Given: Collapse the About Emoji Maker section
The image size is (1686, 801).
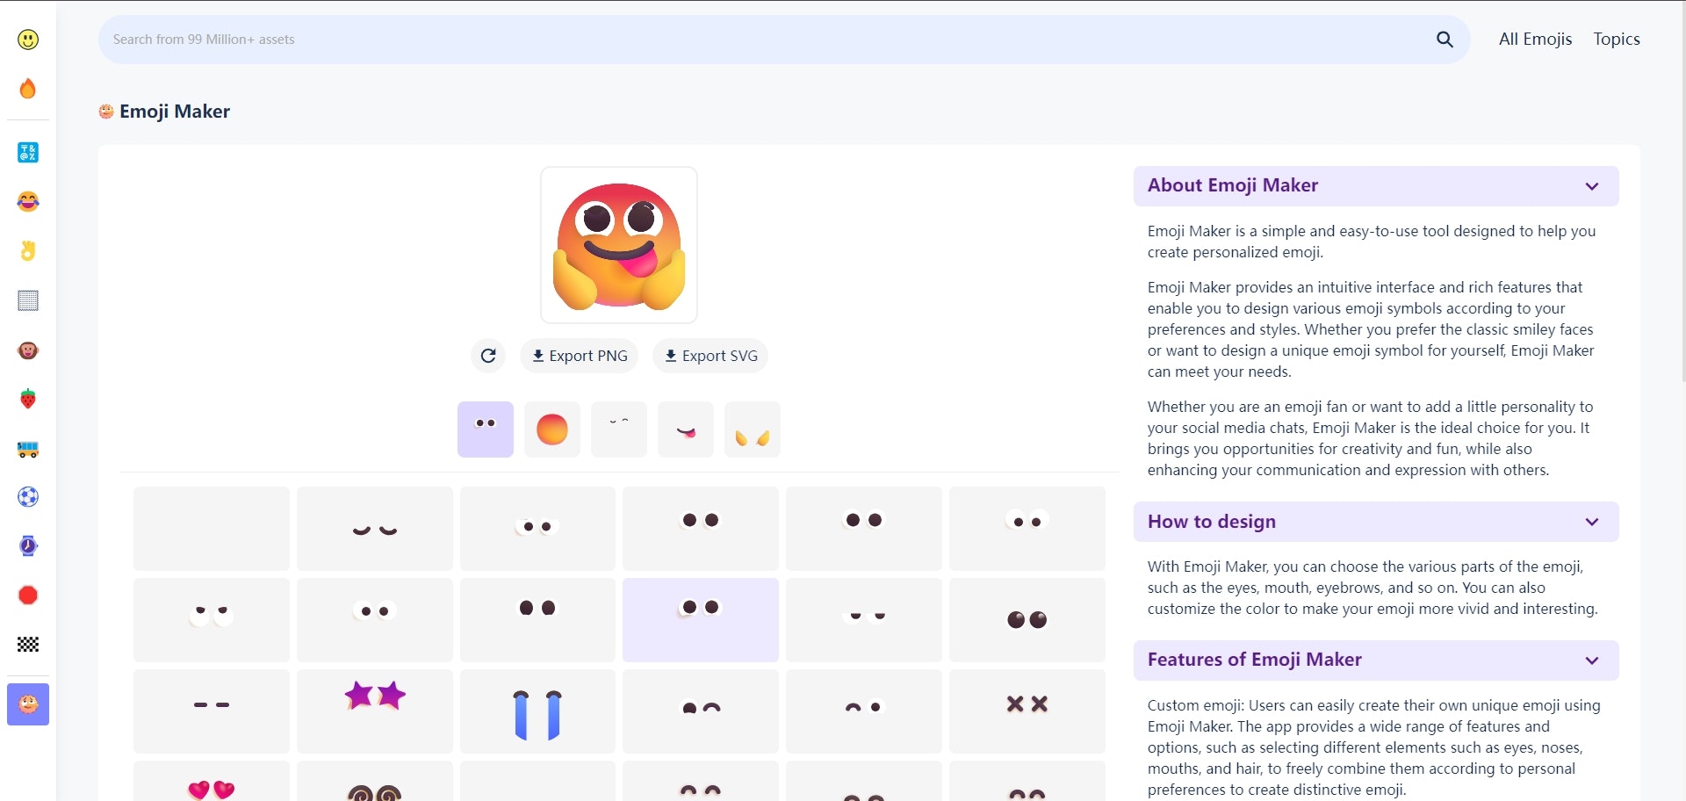Looking at the screenshot, I should (1376, 186).
